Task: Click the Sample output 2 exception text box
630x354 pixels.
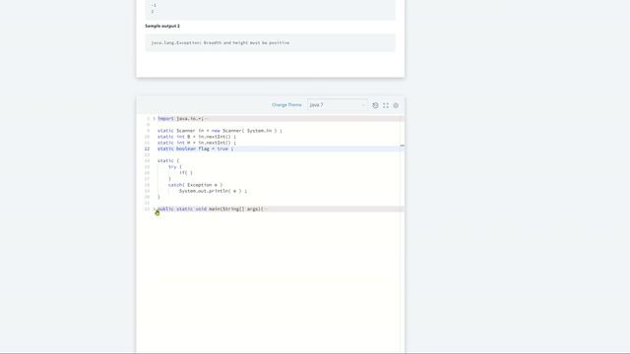Action: point(270,42)
